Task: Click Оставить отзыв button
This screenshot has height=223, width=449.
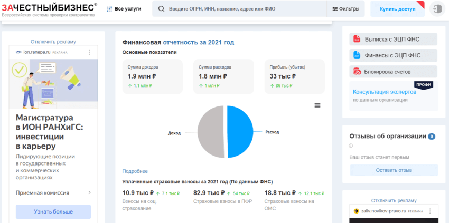Action: [394, 170]
